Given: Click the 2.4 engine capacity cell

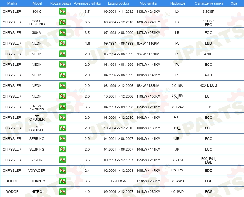Looking at the screenshot, I should point(87,171).
